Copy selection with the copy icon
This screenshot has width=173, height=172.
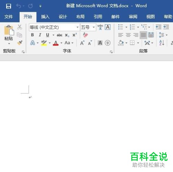[x=19, y=35]
